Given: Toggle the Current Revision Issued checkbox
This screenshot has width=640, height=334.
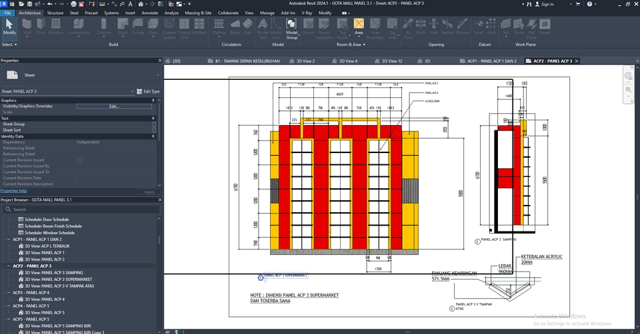Looking at the screenshot, I should (x=79, y=160).
